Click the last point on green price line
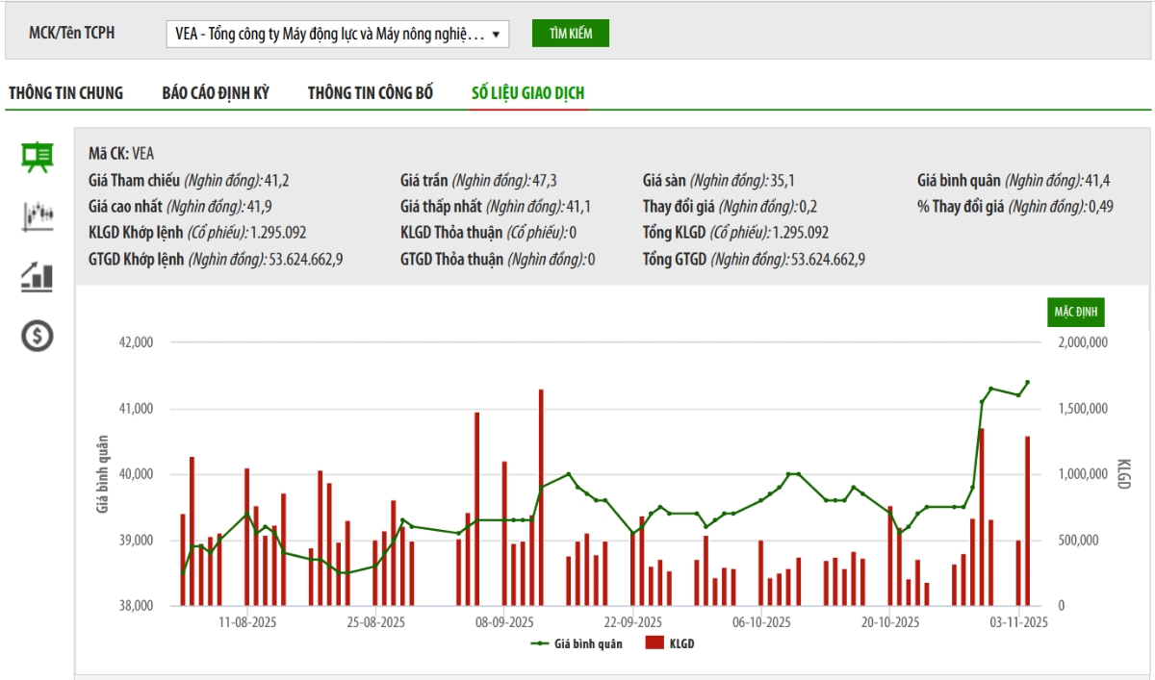The image size is (1155, 680). coord(1028,382)
